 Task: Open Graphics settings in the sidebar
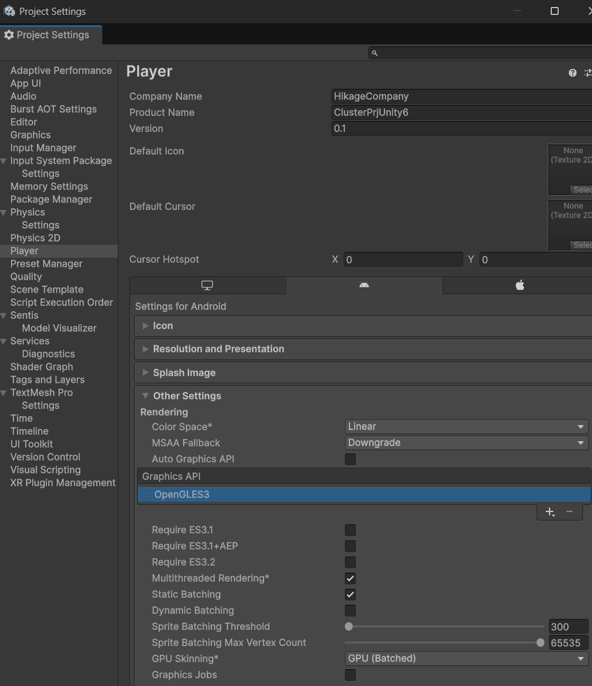[x=30, y=135]
